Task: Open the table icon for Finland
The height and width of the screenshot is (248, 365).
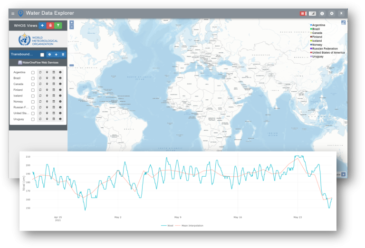Action: pos(54,90)
